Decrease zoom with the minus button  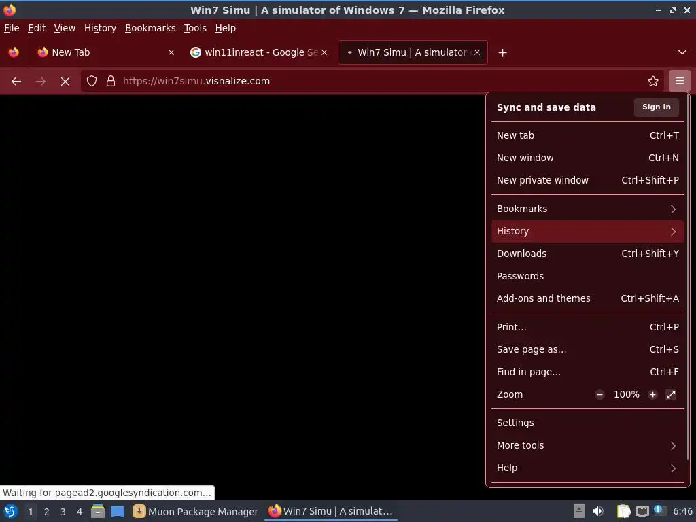(x=599, y=395)
